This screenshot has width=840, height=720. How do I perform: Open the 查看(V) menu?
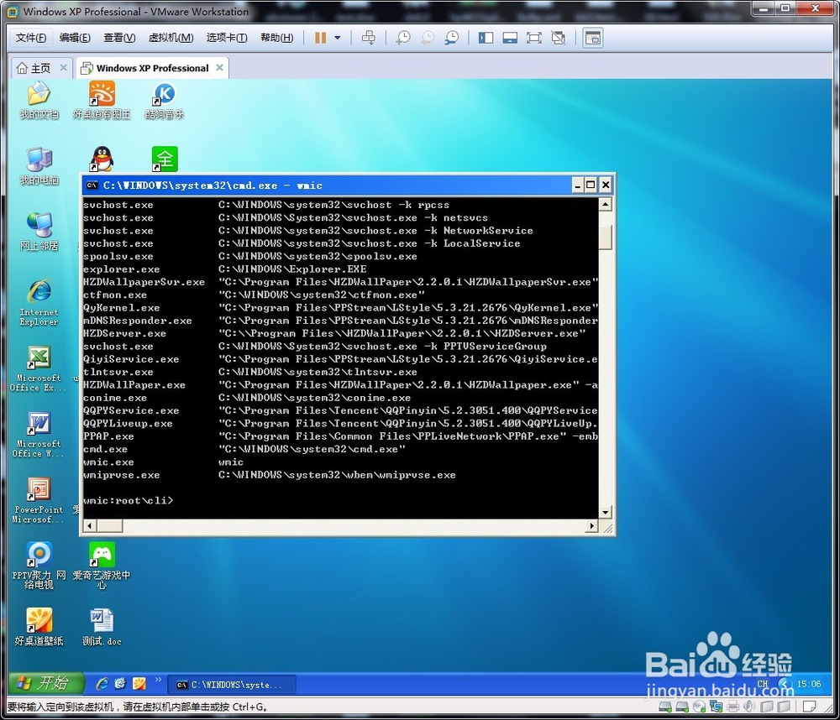coord(119,38)
